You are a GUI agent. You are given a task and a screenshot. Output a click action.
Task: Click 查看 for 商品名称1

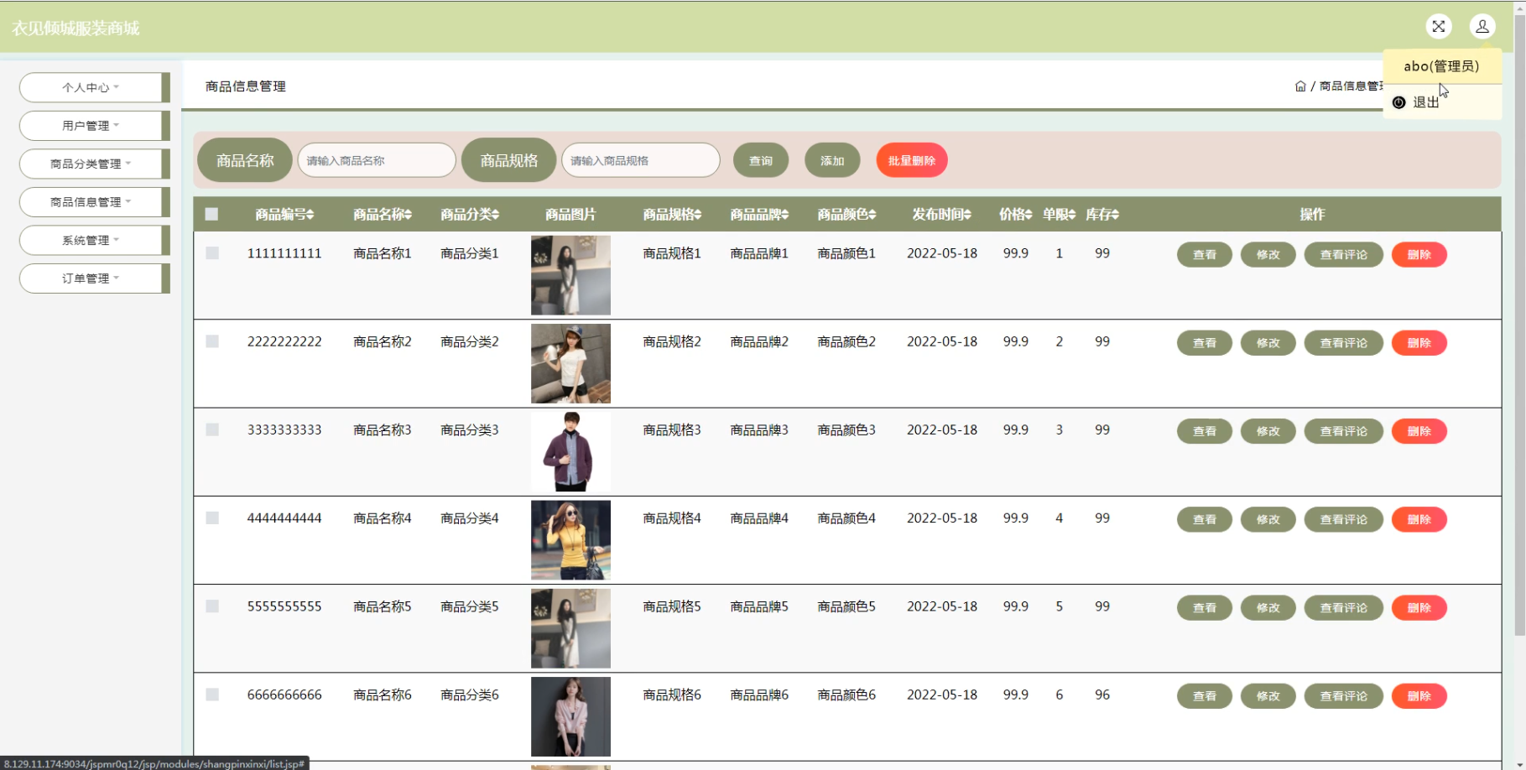click(1205, 255)
